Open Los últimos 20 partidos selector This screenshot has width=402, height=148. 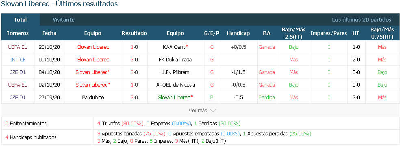pos(361,20)
